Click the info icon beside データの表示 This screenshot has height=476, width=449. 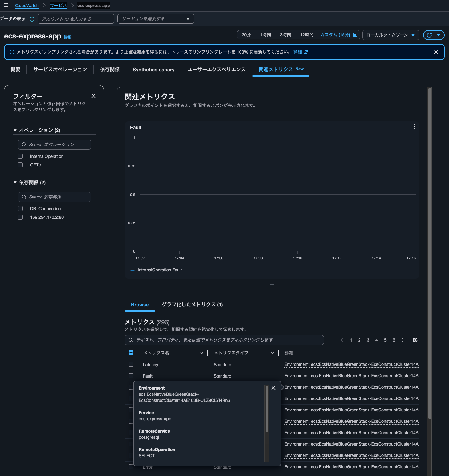[32, 19]
